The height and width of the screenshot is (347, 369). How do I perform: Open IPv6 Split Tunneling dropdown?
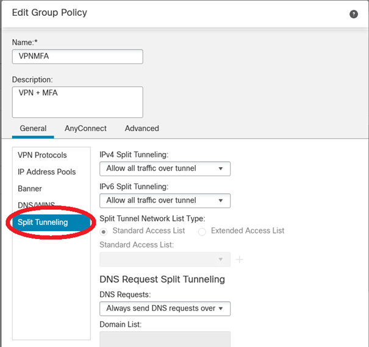pos(165,201)
